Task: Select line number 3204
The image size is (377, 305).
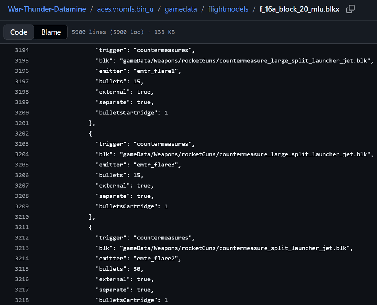Action: [22, 154]
